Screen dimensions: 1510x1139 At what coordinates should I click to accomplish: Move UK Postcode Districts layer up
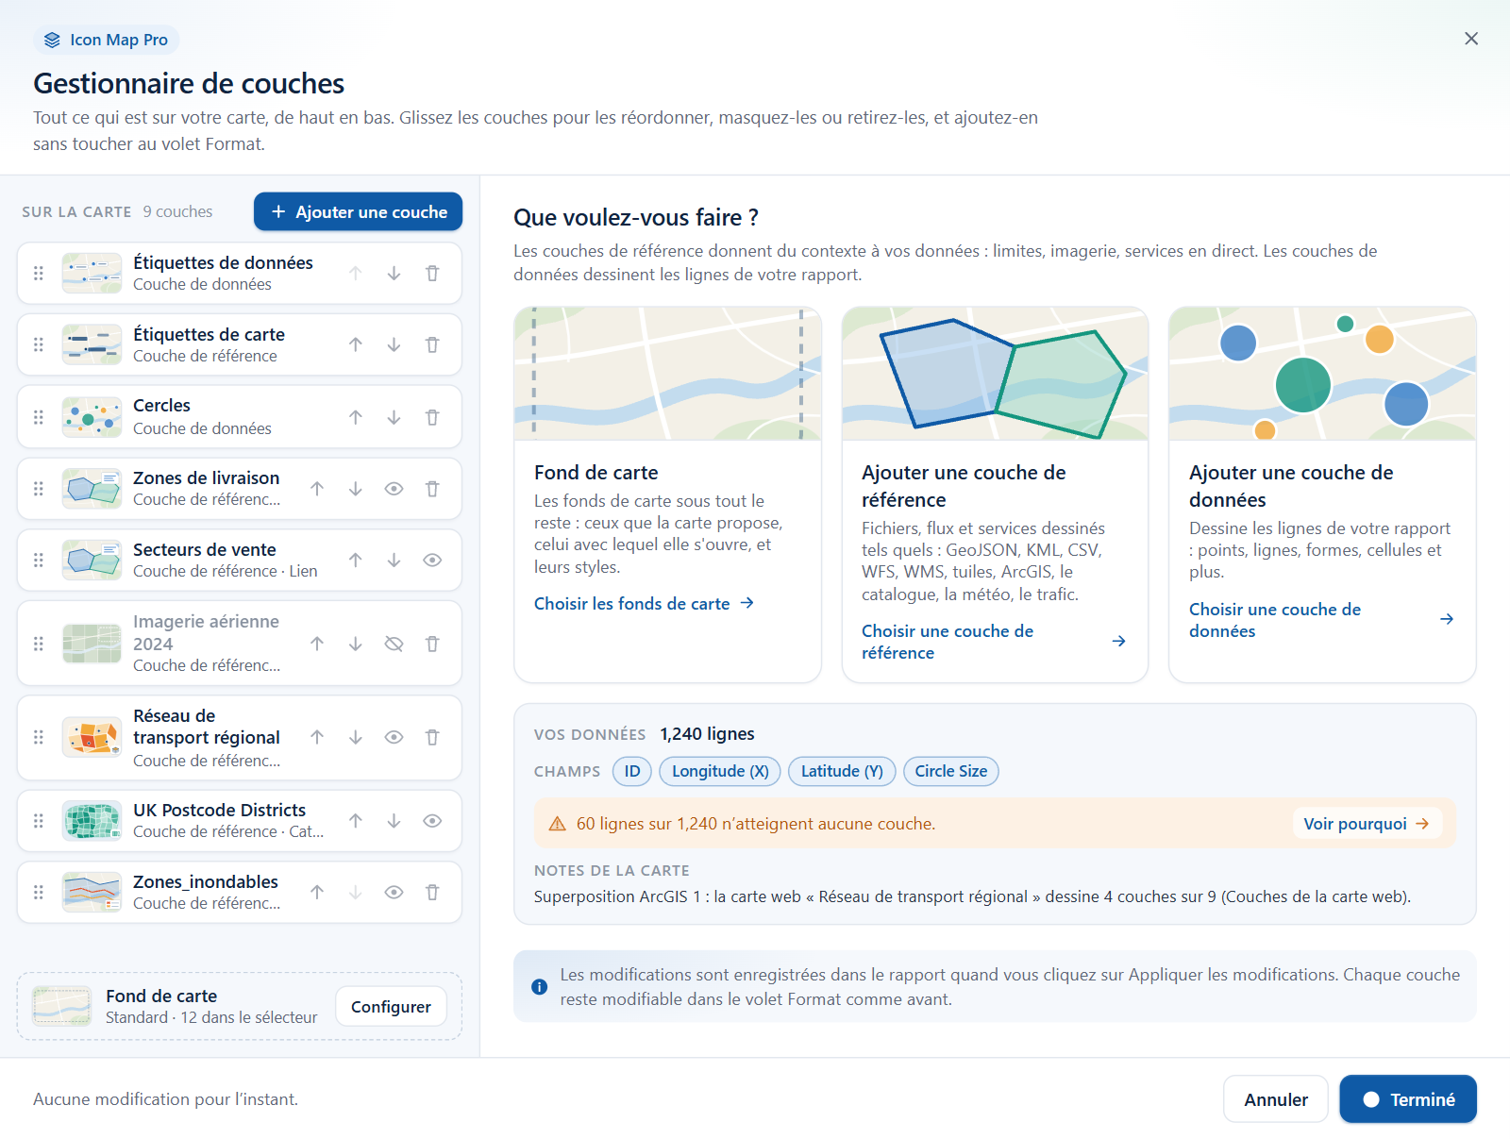356,821
